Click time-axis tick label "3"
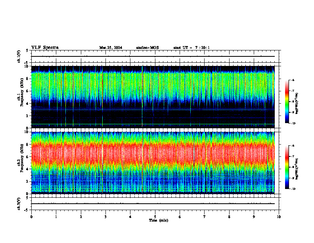This screenshot has width=314, height=243. (x=105, y=217)
